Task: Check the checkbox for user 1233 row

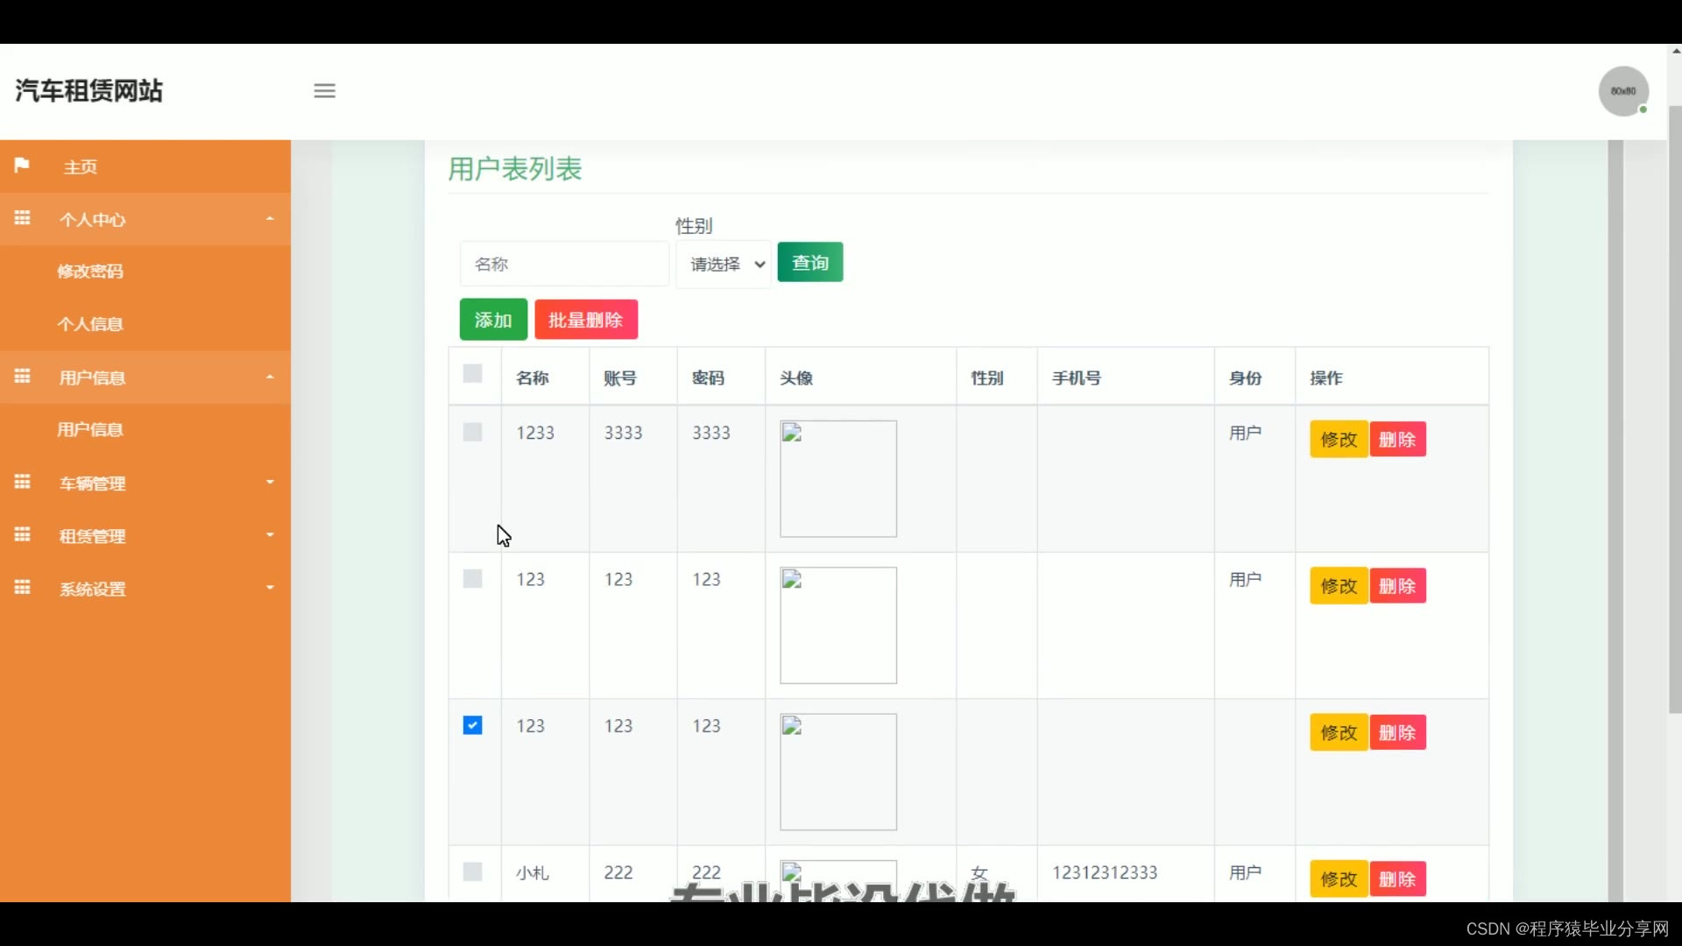Action: (472, 433)
